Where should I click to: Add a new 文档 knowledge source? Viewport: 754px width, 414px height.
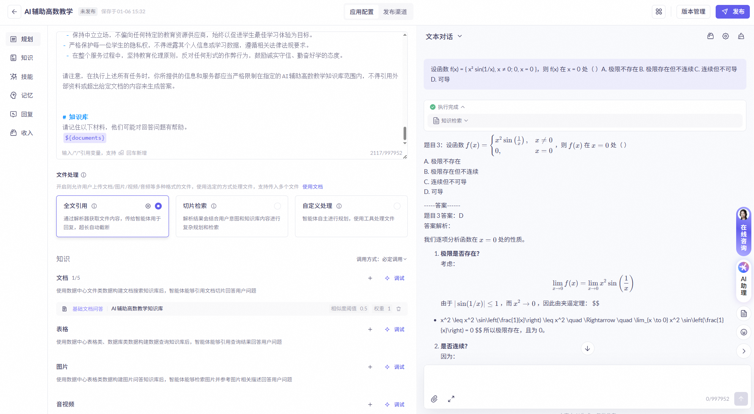370,278
